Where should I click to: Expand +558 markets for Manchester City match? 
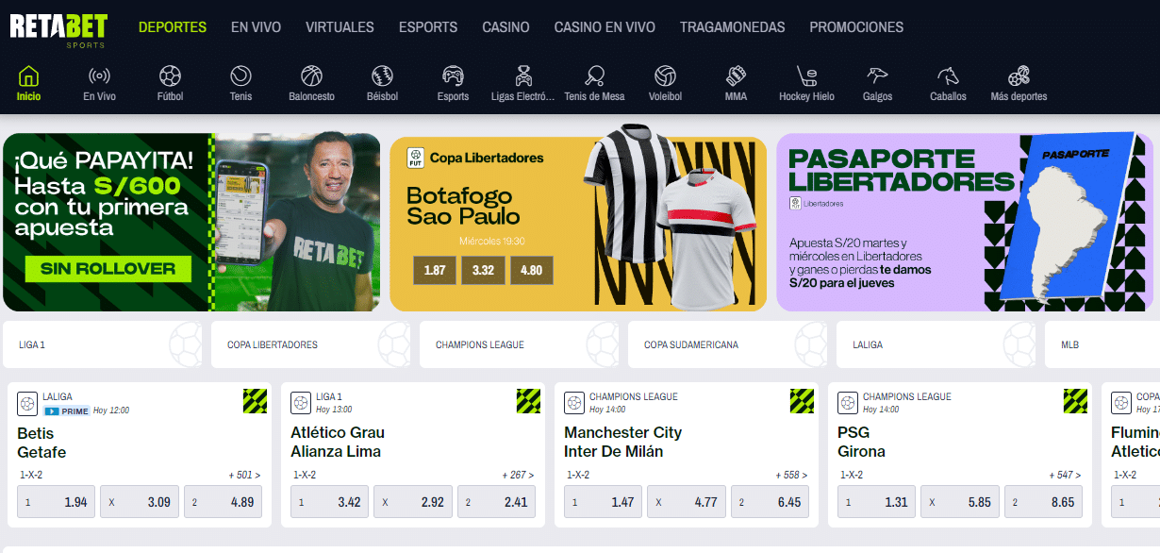[x=791, y=476]
